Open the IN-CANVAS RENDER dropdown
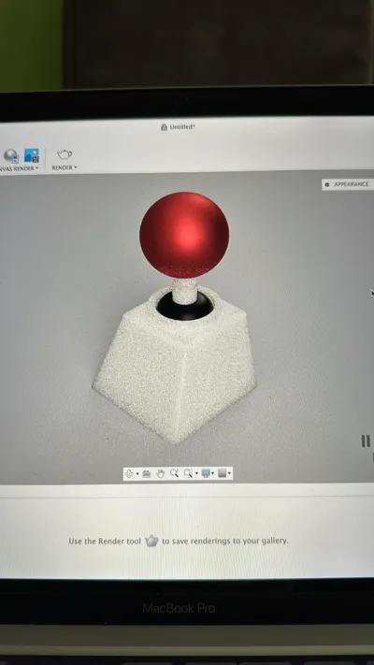Viewport: 374px width, 665px height. tap(19, 168)
